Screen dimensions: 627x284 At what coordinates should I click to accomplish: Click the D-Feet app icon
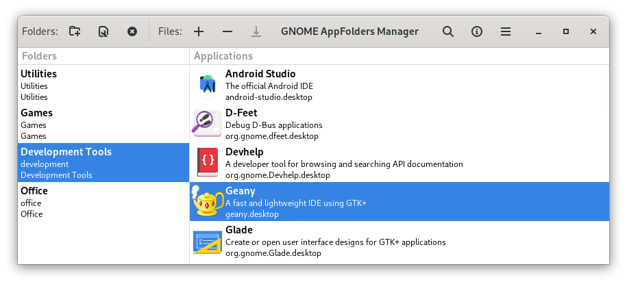click(207, 124)
